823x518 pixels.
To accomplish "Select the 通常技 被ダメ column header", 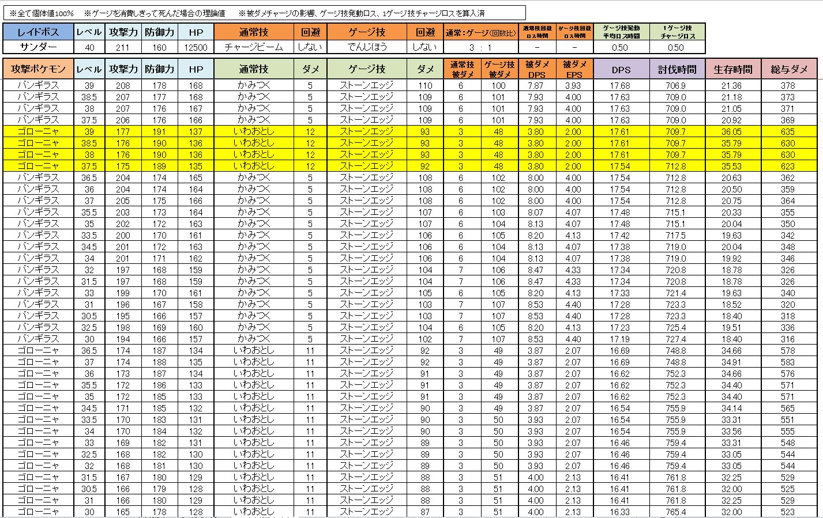I will tap(461, 69).
